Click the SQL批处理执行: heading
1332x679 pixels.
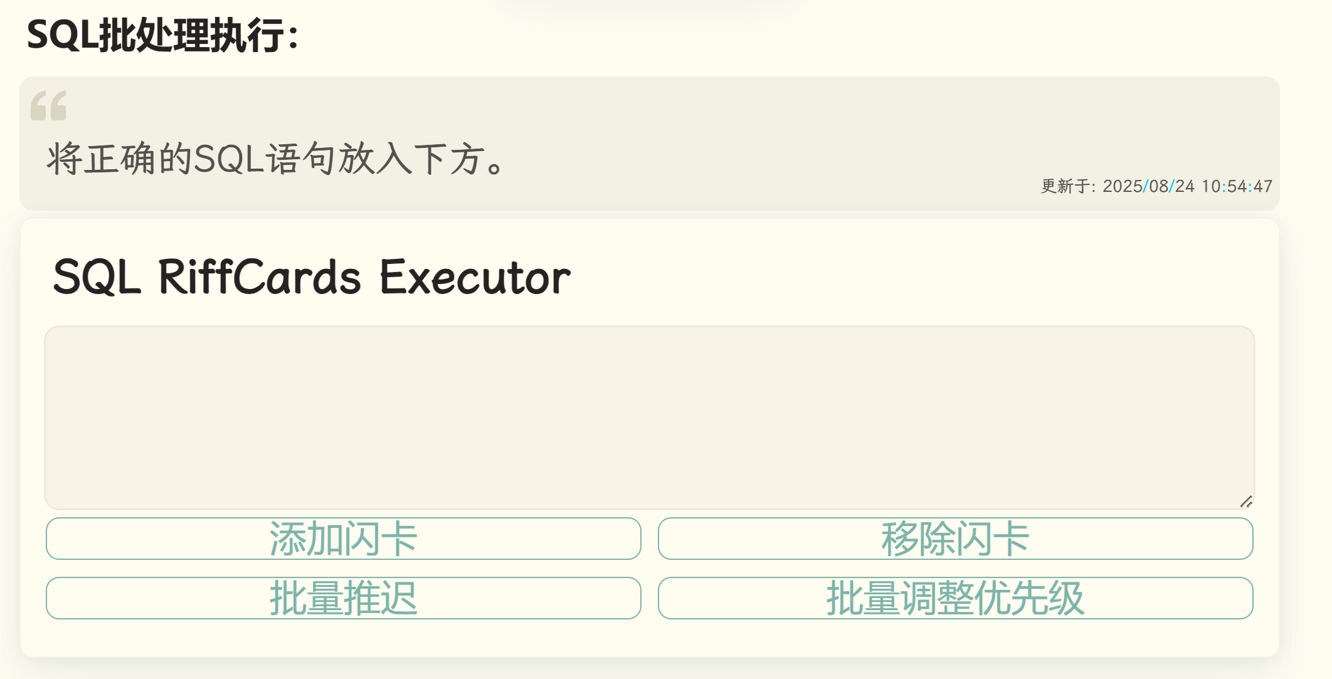[x=163, y=35]
